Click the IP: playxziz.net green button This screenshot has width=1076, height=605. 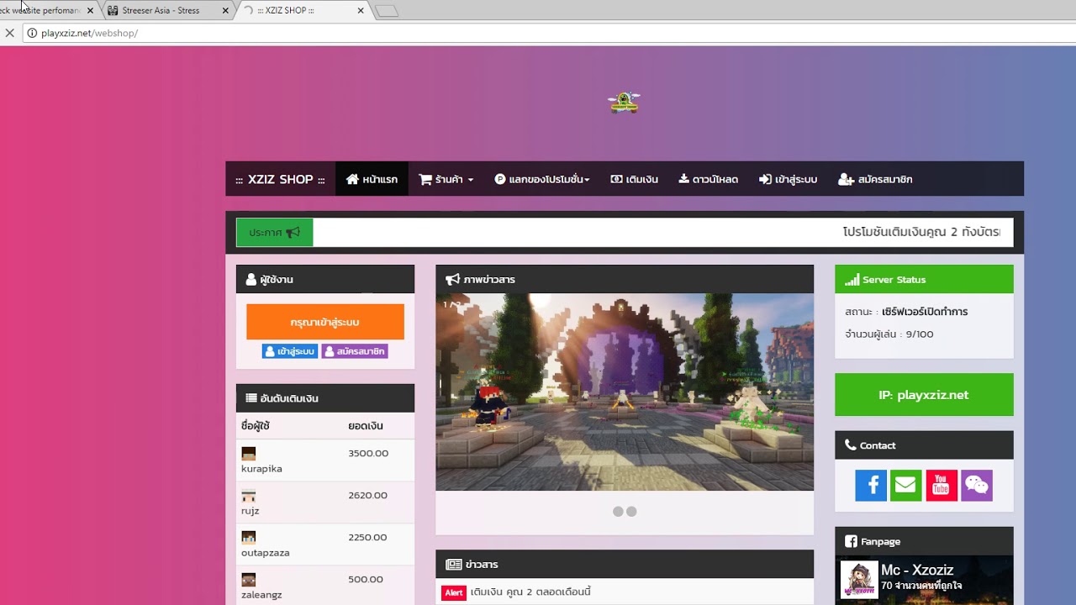pyautogui.click(x=924, y=395)
